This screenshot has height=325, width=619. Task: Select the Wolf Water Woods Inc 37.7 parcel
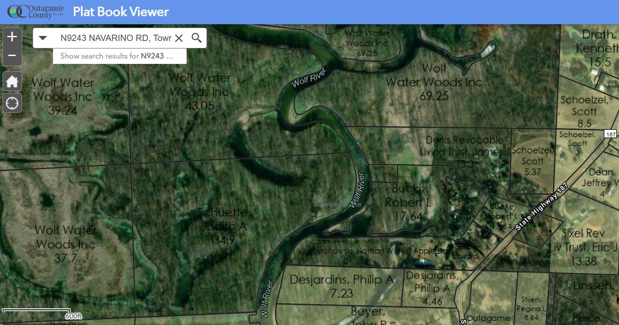coord(65,244)
